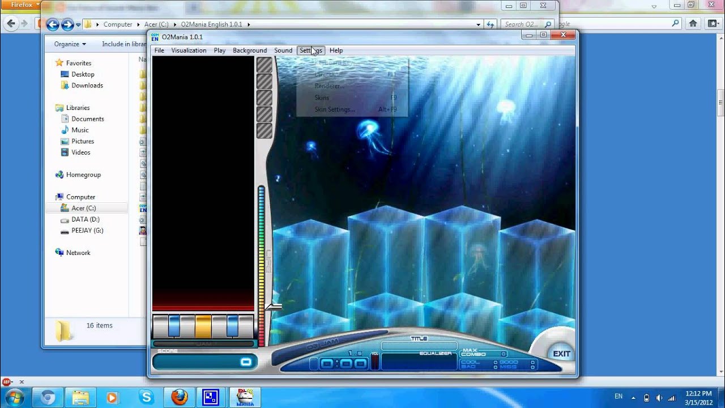This screenshot has width=725, height=408.
Task: Select Computer in navigation pane
Action: [80, 197]
